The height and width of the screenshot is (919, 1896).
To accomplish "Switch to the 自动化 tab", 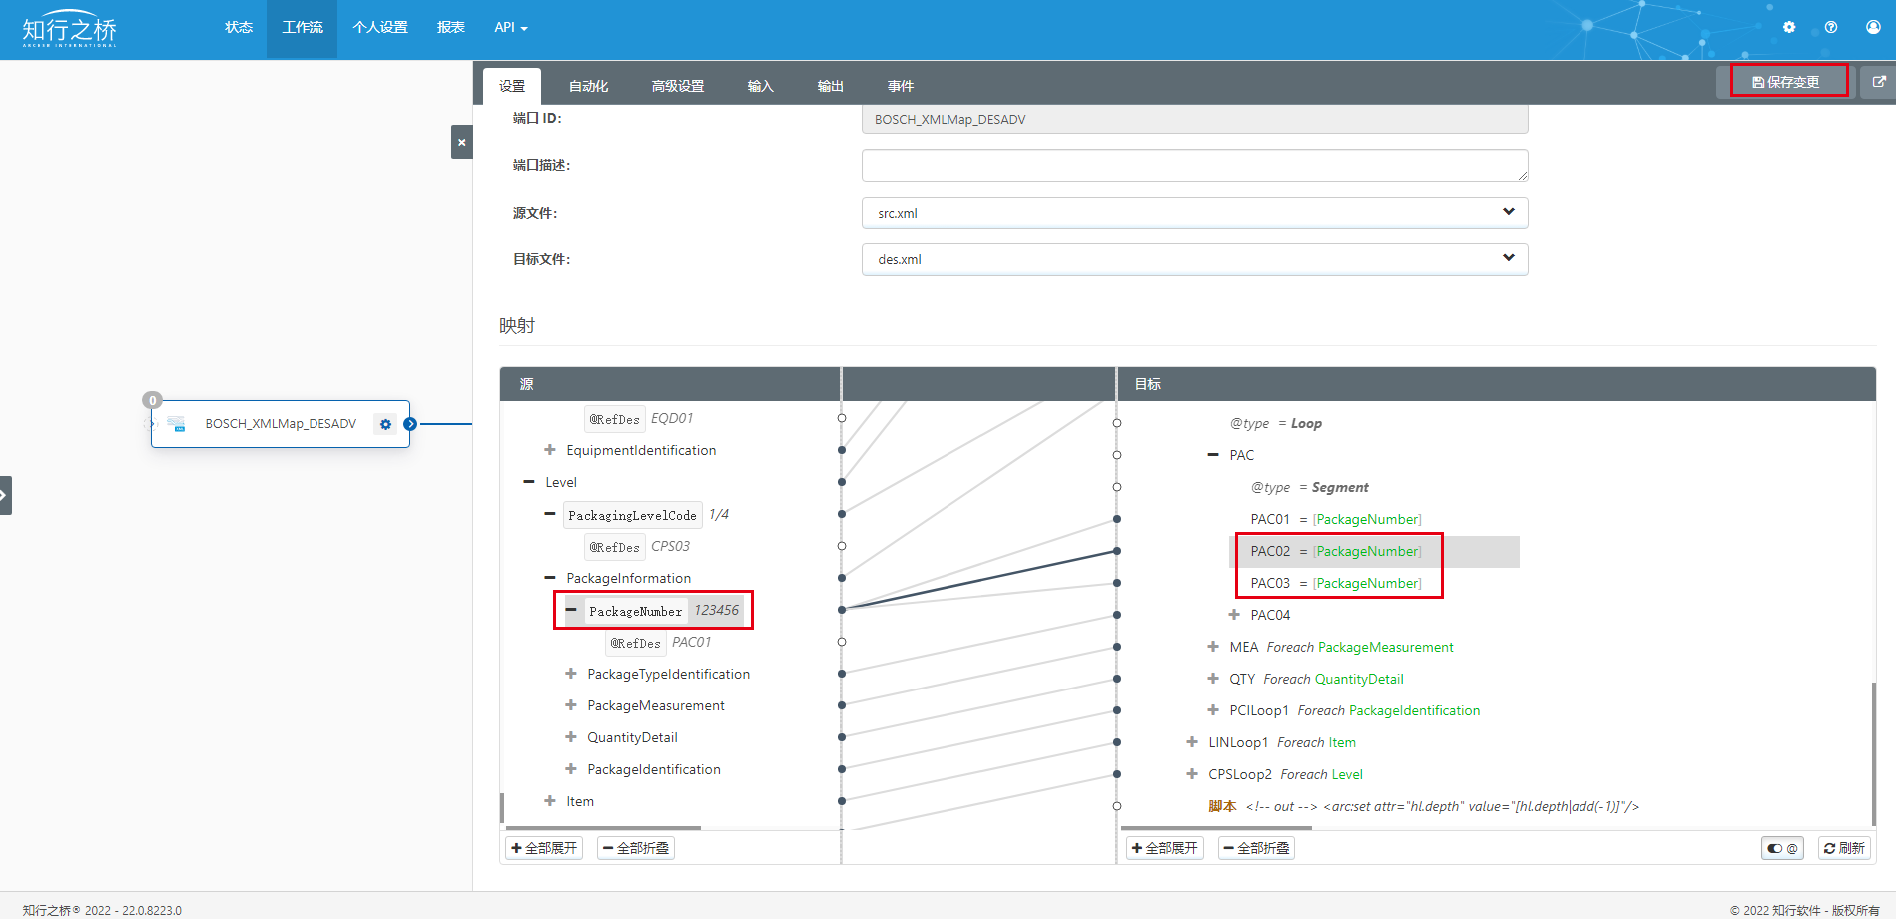I will coord(588,86).
